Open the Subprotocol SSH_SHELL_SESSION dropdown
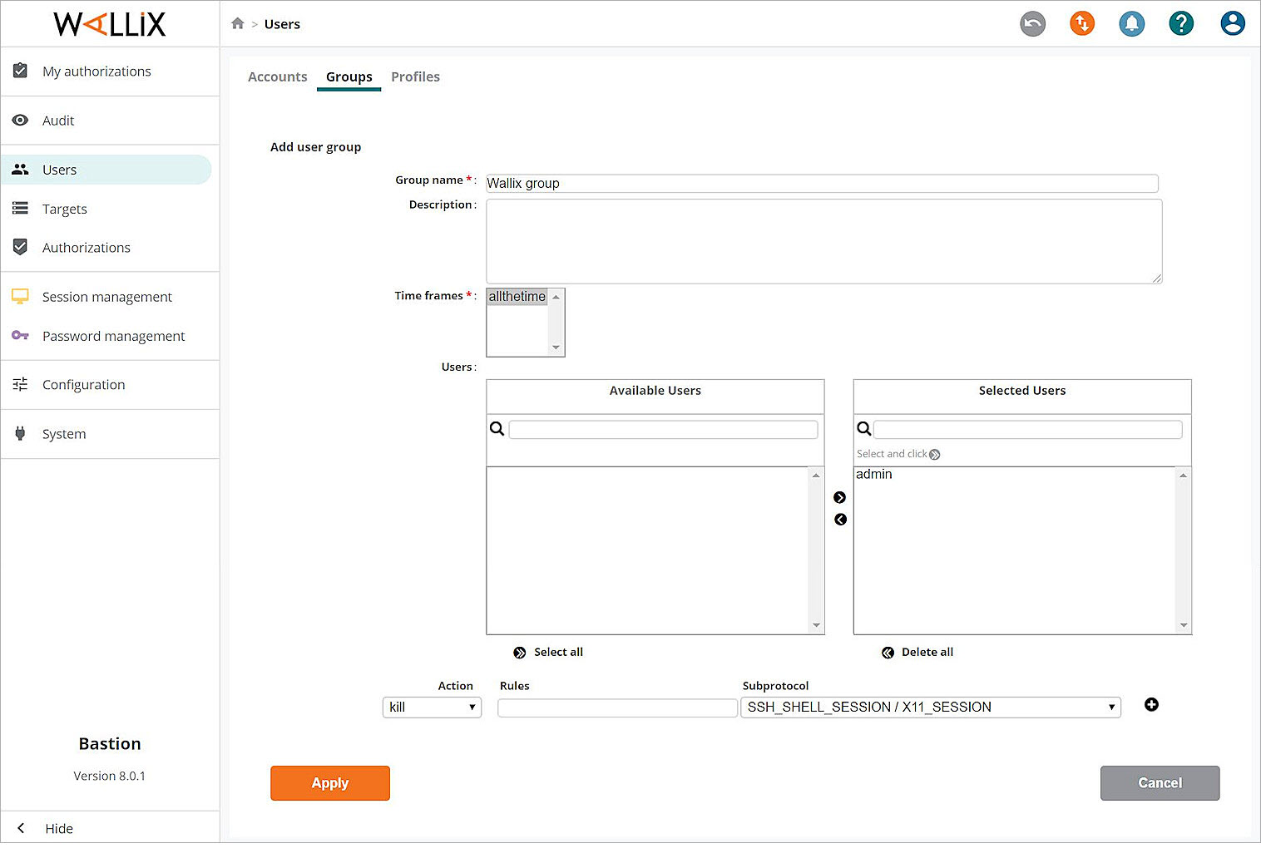Image resolution: width=1261 pixels, height=853 pixels. coord(930,707)
